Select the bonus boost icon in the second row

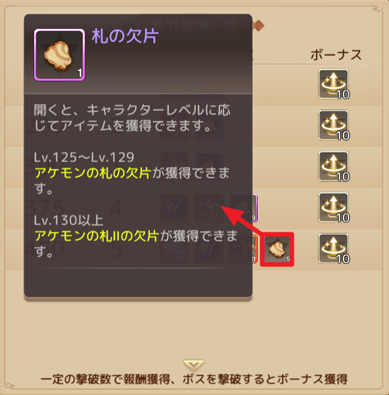point(334,125)
